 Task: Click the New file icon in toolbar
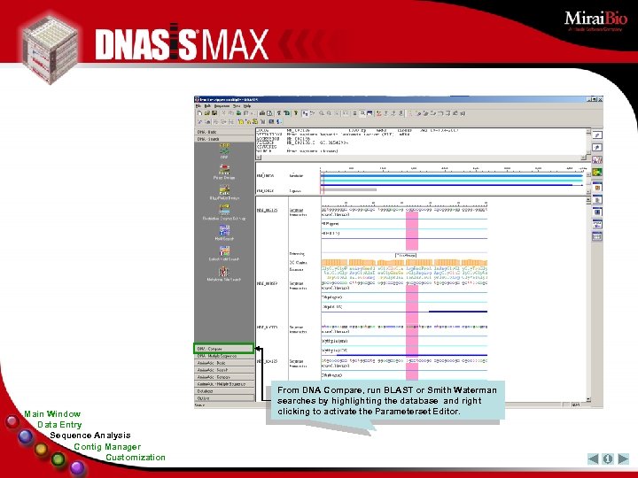point(199,113)
